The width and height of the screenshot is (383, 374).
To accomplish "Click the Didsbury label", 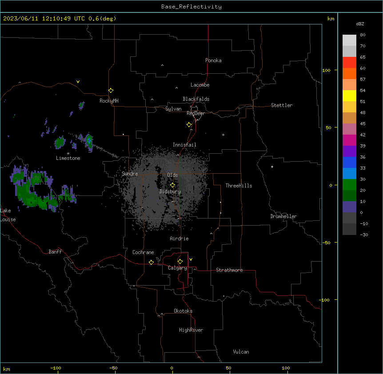I will coord(170,191).
